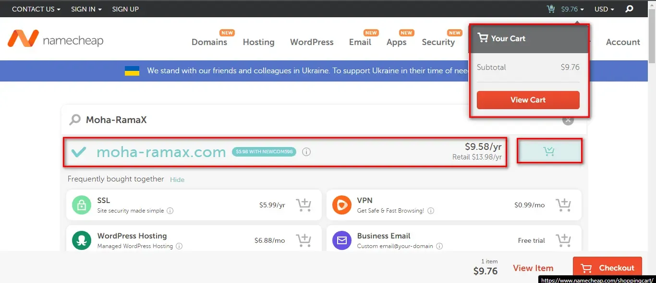Click the Business Email envelope icon
This screenshot has height=283, width=656.
coord(342,240)
